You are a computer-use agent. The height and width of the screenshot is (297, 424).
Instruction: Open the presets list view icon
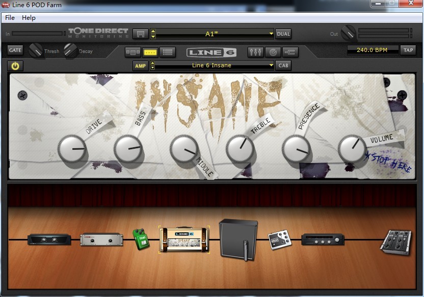pyautogui.click(x=168, y=52)
